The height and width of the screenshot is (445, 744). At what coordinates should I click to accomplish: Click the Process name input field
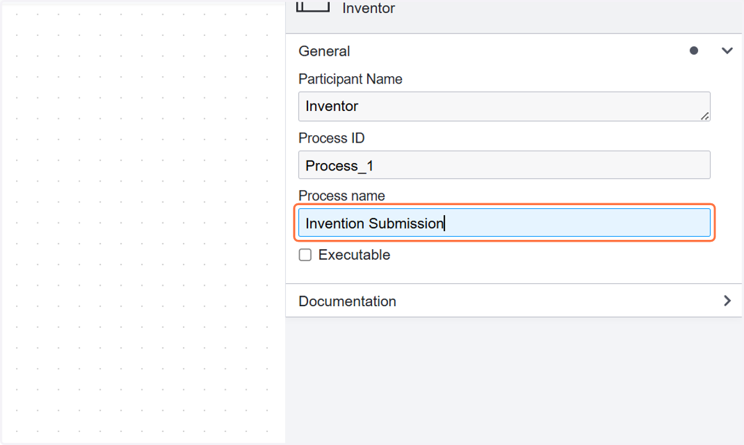point(504,222)
